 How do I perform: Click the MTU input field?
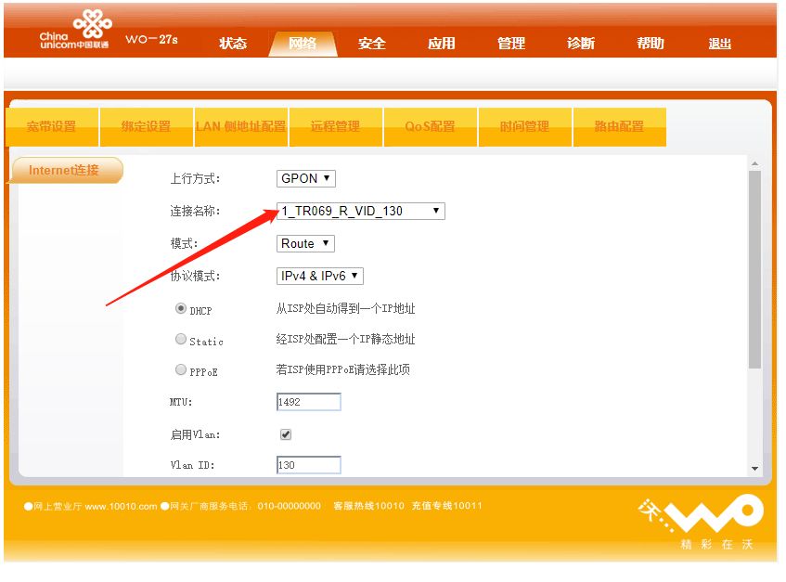309,402
